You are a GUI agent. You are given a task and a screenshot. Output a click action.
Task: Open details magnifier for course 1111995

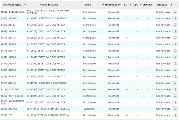(x=175, y=83)
